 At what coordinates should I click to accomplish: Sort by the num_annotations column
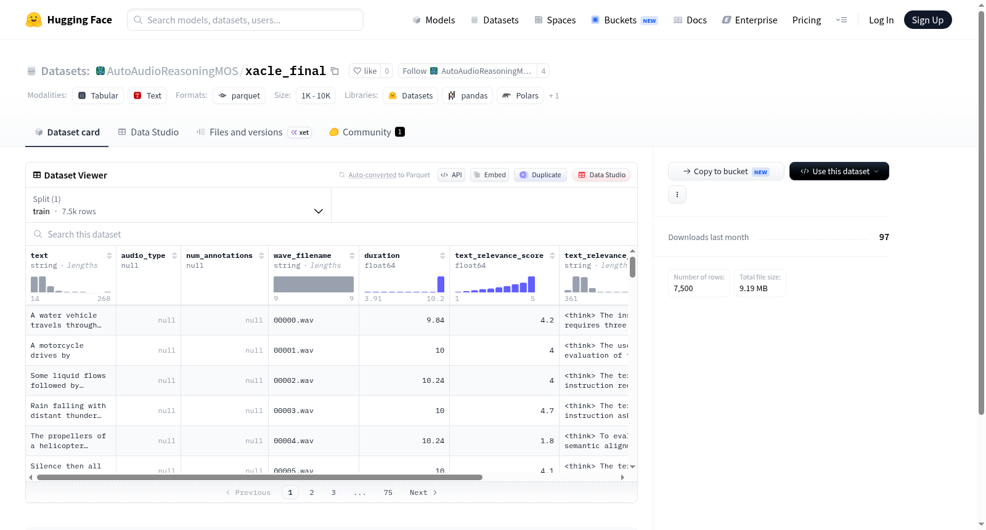click(261, 255)
